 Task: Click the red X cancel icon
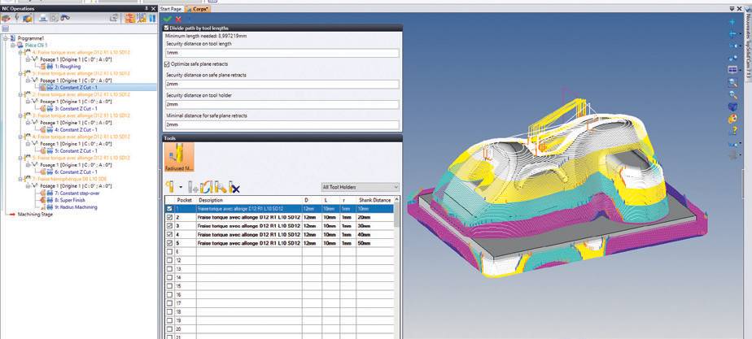pyautogui.click(x=177, y=19)
